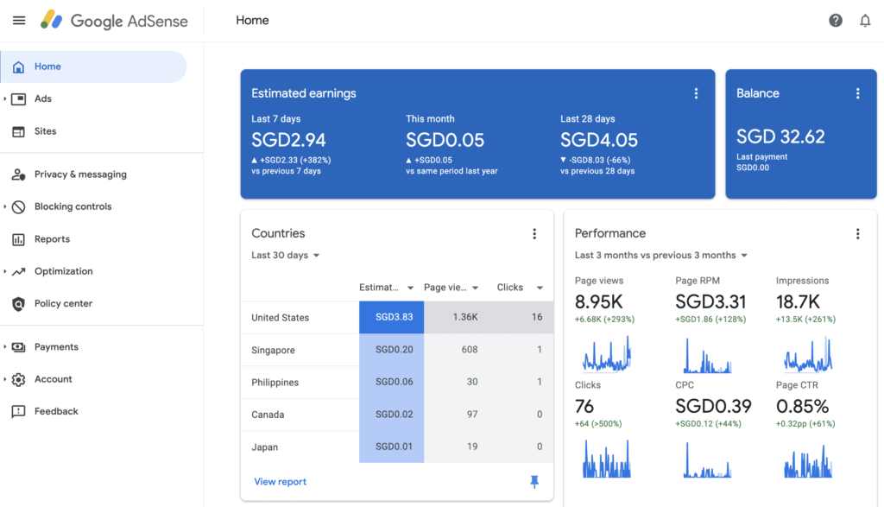
Task: Click the SGD 32.62 balance amount
Action: point(780,136)
